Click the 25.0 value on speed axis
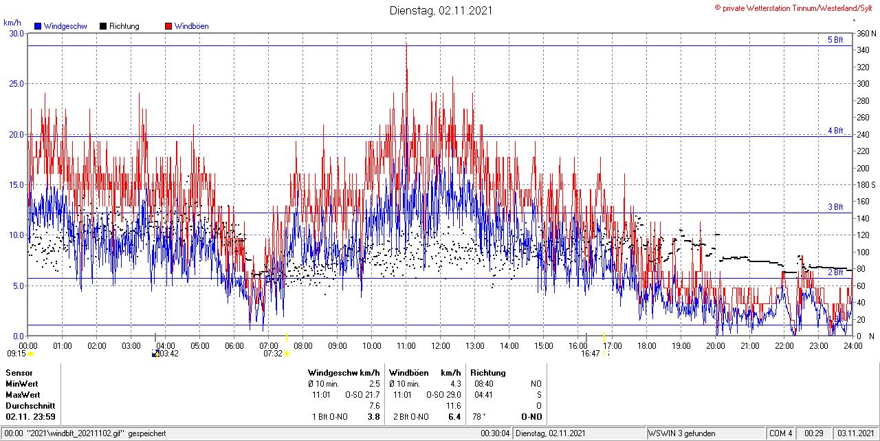 [16, 83]
